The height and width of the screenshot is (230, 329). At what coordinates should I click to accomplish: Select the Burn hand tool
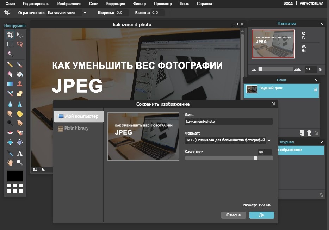pyautogui.click(x=20, y=123)
